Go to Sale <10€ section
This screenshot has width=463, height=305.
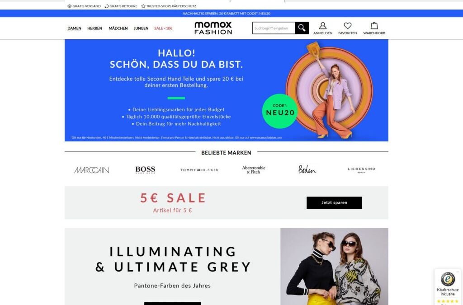coord(163,28)
